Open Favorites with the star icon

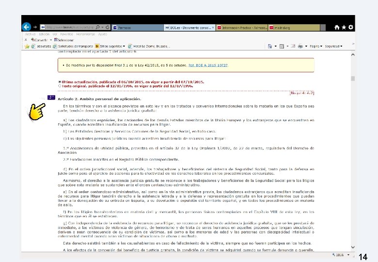tap(344, 27)
